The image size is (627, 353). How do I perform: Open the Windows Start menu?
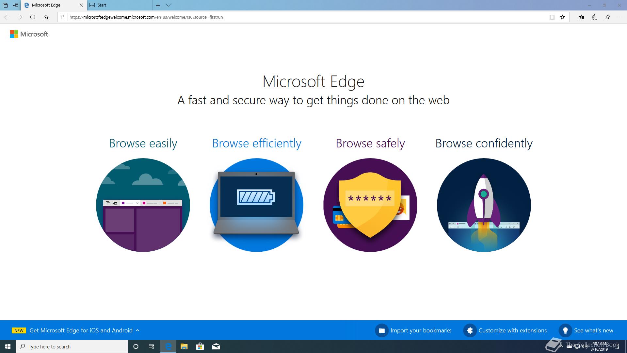click(8, 346)
